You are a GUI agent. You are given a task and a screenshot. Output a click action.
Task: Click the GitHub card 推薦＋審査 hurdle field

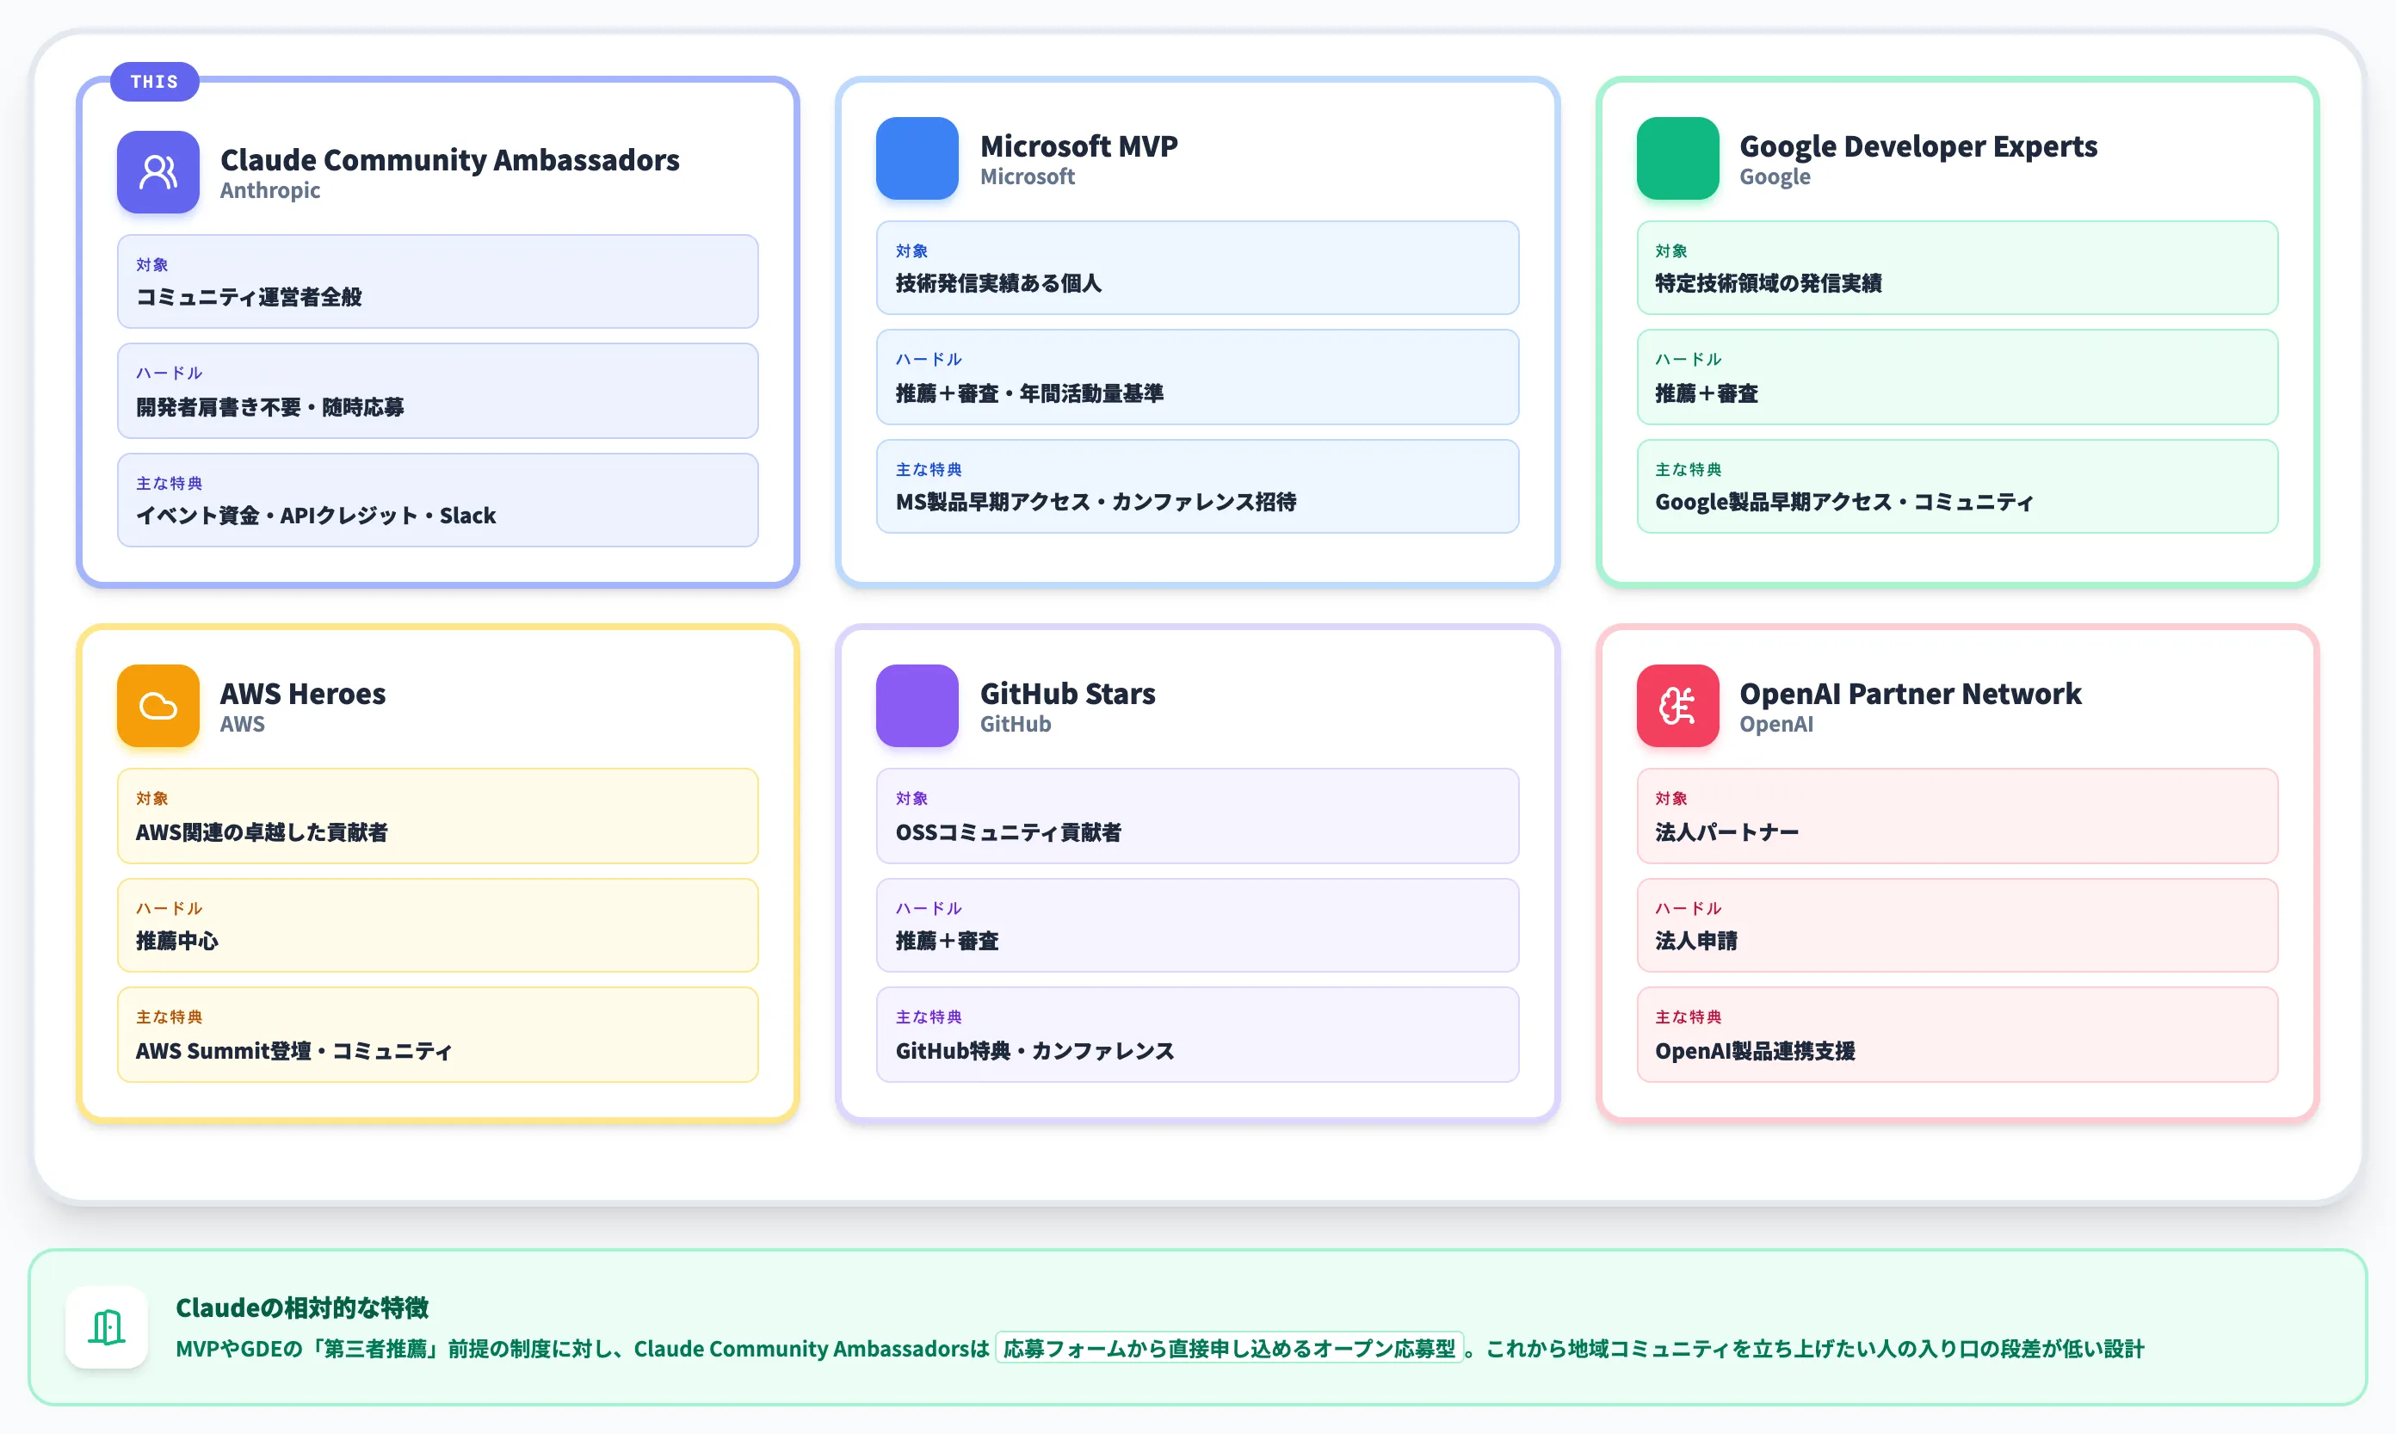point(1197,924)
